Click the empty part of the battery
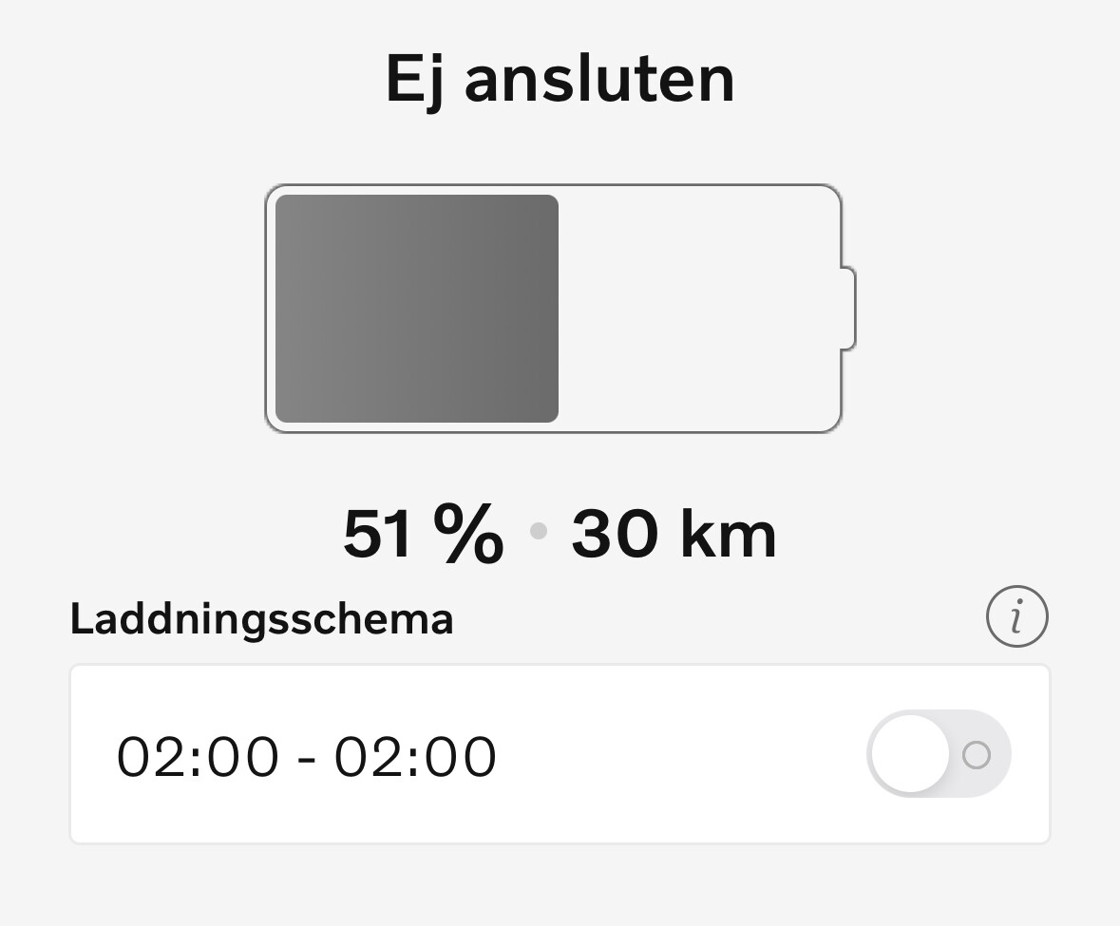Viewport: 1120px width, 926px height. pos(698,309)
